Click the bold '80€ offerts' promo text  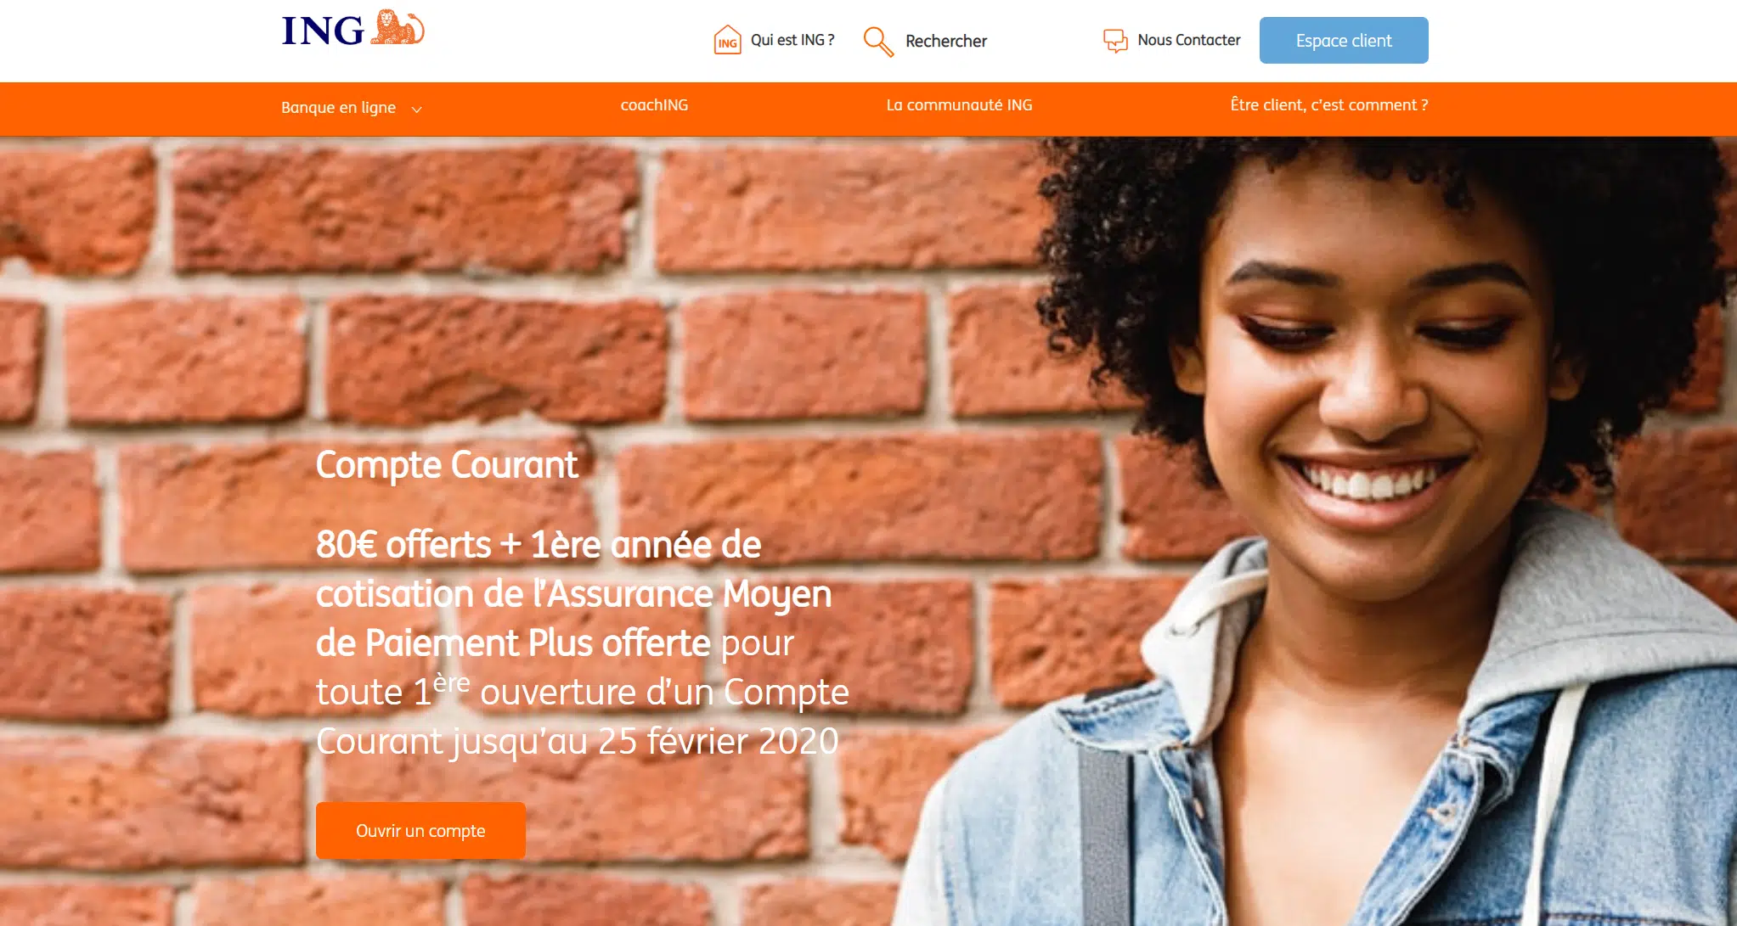tap(403, 544)
